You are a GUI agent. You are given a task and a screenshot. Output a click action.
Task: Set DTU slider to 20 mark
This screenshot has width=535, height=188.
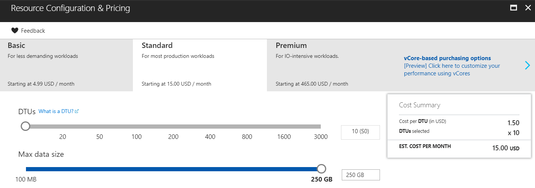(x=63, y=127)
